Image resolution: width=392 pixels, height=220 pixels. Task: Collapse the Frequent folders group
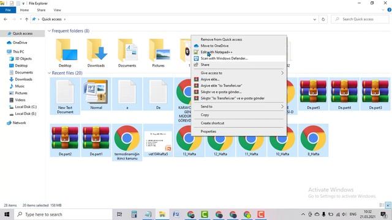point(49,31)
